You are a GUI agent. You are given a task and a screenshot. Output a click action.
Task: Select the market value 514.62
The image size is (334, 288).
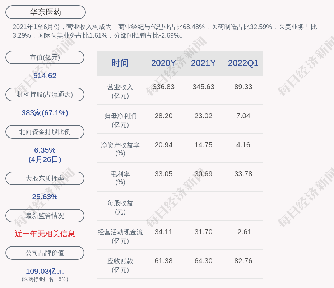pos(45,76)
